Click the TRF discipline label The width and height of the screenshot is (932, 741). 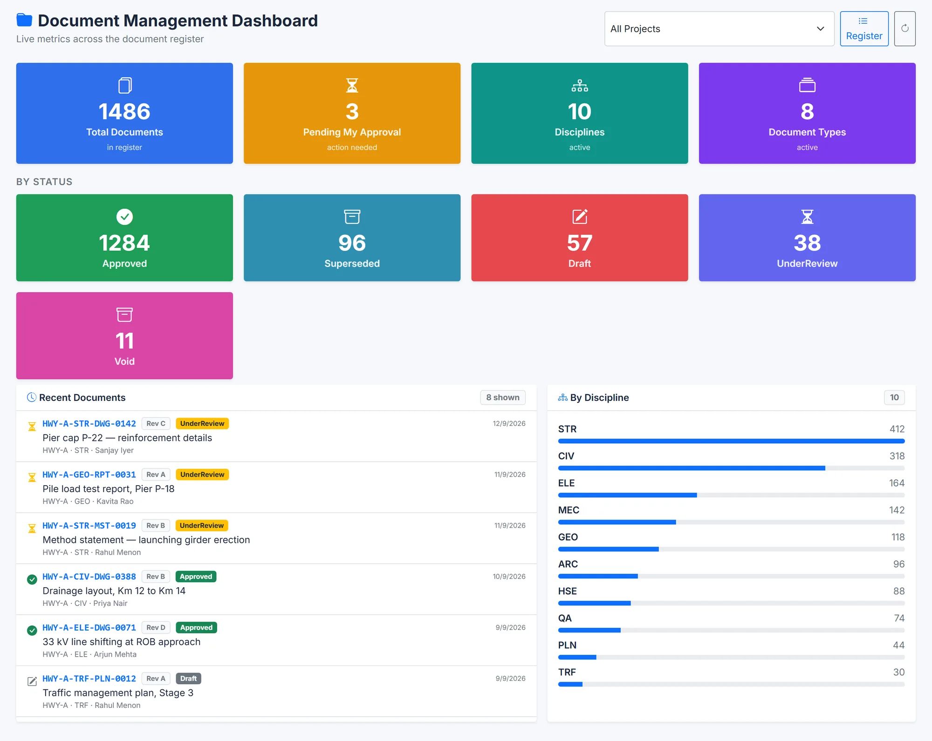pyautogui.click(x=567, y=672)
